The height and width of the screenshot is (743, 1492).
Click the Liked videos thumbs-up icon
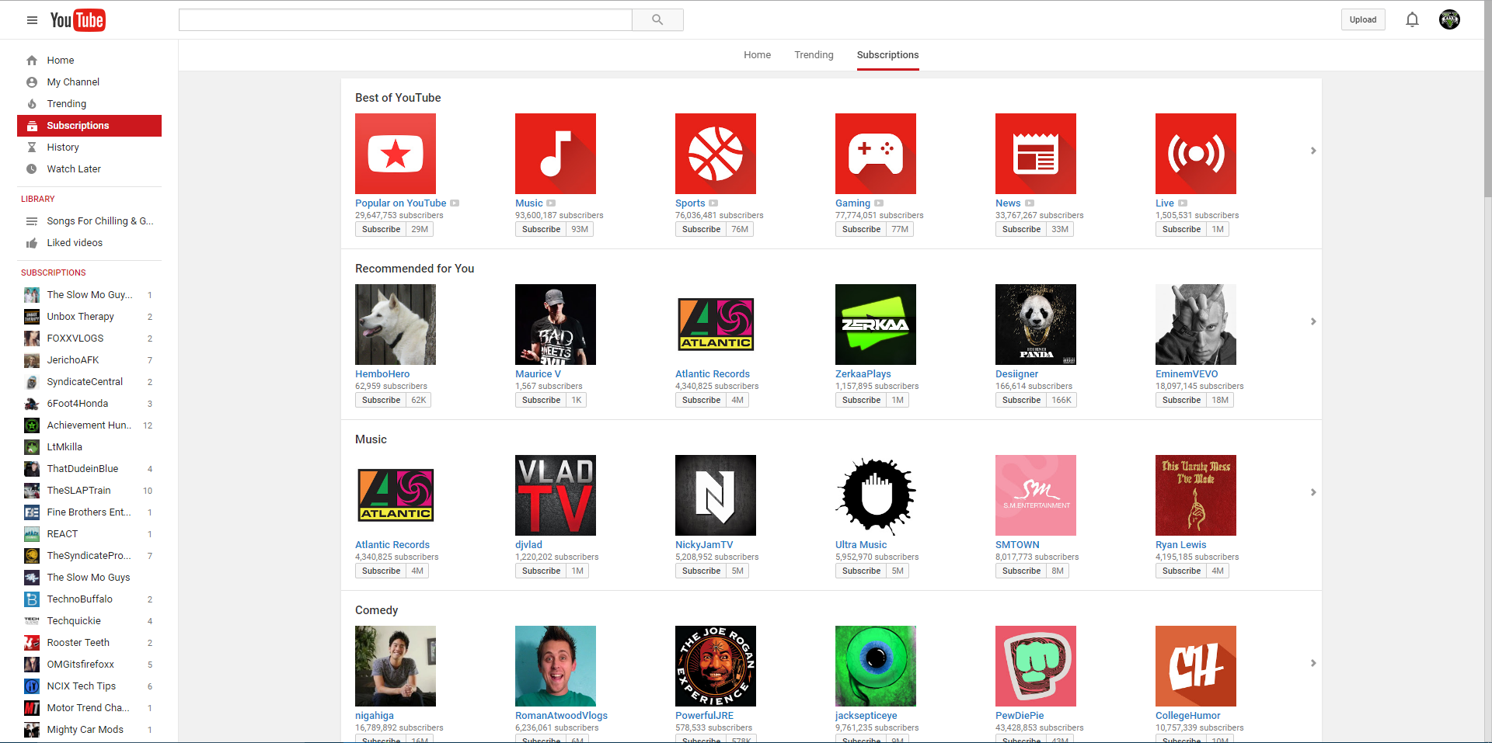click(x=32, y=243)
